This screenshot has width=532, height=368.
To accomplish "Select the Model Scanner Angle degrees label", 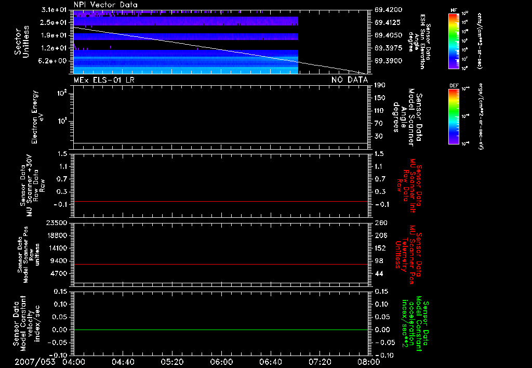I will (408, 117).
